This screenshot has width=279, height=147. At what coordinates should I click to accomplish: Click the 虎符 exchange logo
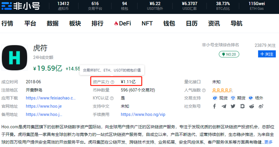click(15, 58)
